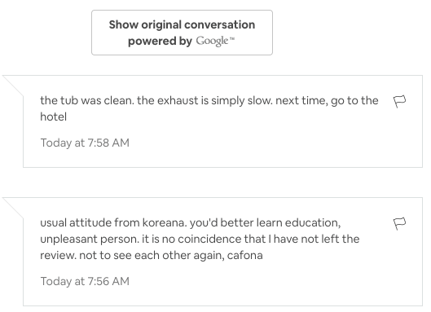The height and width of the screenshot is (312, 431).
Task: Click the 'powered by' text in the button
Action: pos(160,42)
